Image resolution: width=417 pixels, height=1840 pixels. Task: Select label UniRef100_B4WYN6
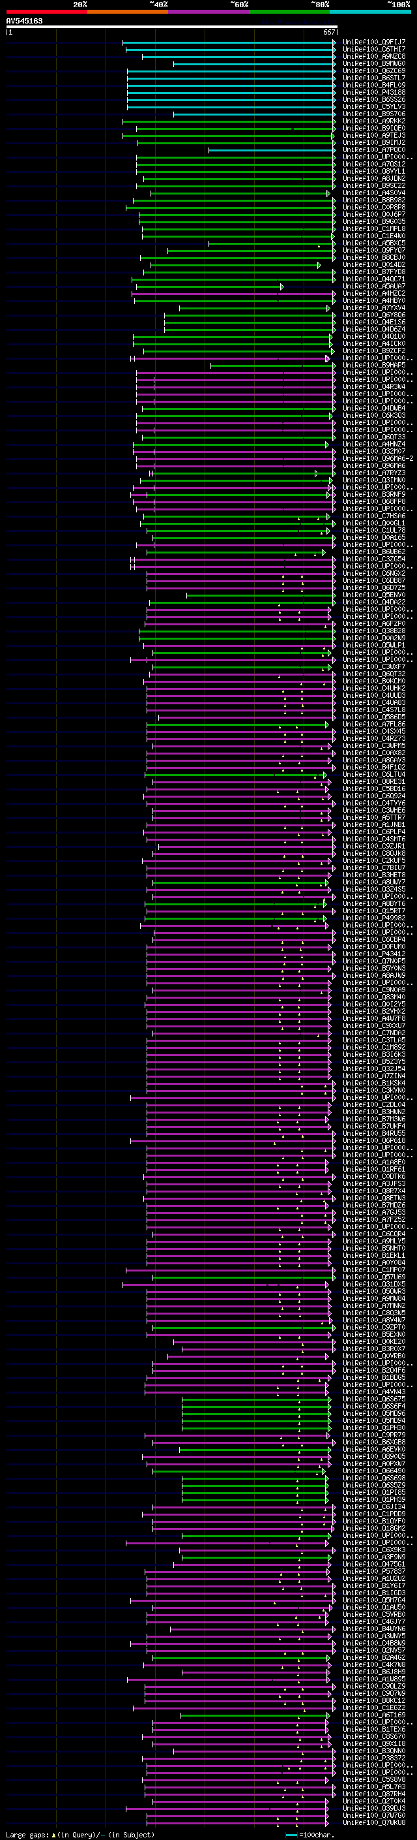pos(374,1629)
